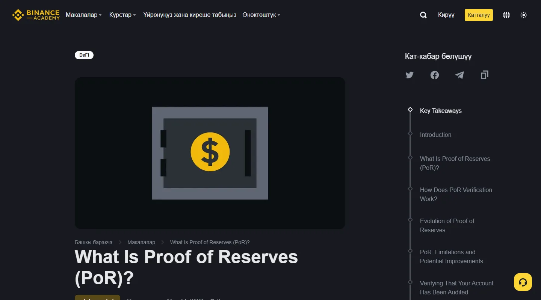Expand the Макалалар dropdown menu
Image resolution: width=541 pixels, height=300 pixels.
click(x=84, y=15)
